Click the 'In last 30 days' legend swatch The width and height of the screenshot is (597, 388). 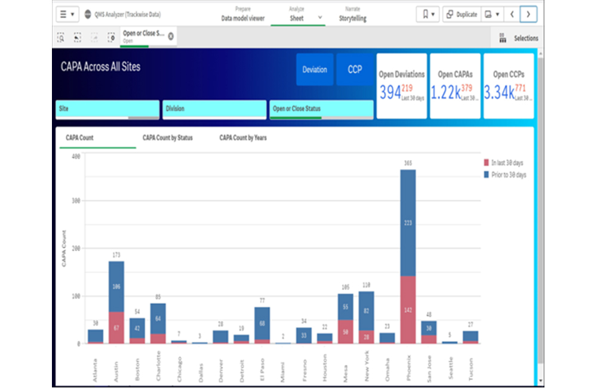click(486, 163)
